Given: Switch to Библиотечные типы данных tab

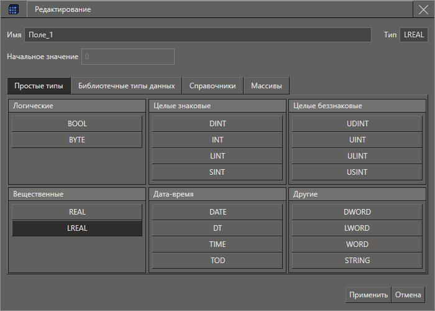Looking at the screenshot, I should coord(126,86).
